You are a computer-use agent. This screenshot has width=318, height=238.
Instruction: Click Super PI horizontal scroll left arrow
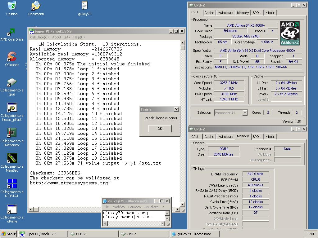31,209
